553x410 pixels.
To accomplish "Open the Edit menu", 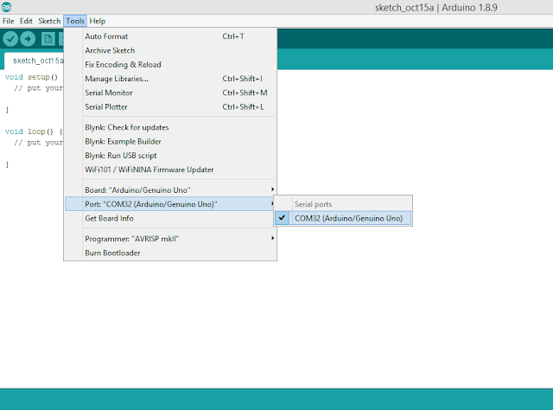I will pos(26,21).
